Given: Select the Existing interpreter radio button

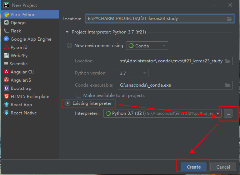Looking at the screenshot, I should 68,103.
